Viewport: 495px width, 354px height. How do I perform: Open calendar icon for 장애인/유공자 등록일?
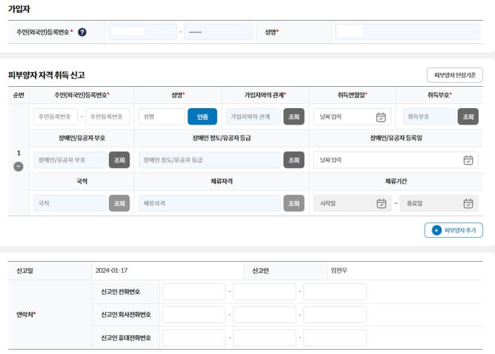(468, 160)
